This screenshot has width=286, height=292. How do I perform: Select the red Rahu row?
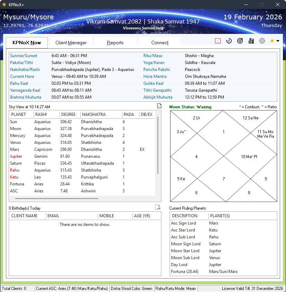pyautogui.click(x=82, y=170)
